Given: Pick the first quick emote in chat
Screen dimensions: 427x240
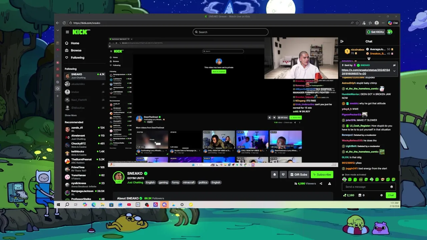Looking at the screenshot, I should pyautogui.click(x=344, y=180).
